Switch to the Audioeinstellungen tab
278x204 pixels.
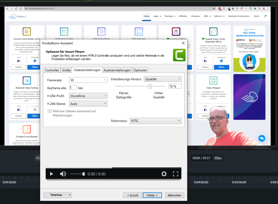click(117, 70)
